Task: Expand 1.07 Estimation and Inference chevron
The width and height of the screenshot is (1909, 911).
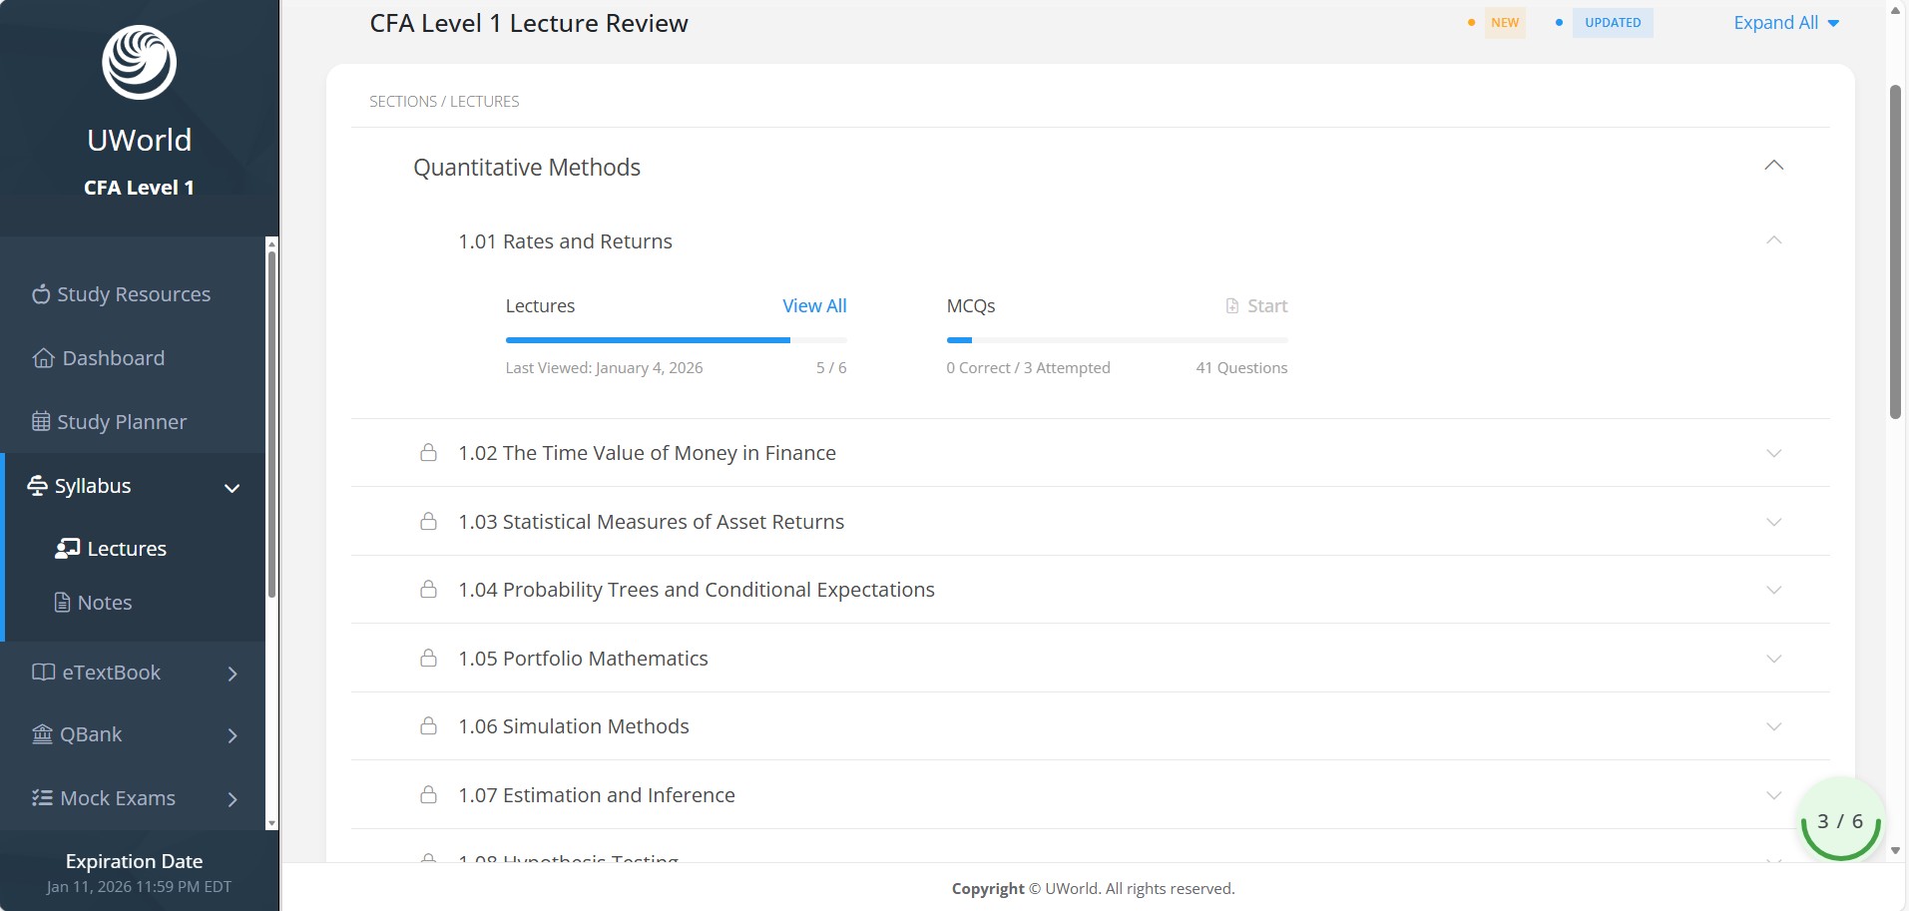Action: click(x=1773, y=795)
